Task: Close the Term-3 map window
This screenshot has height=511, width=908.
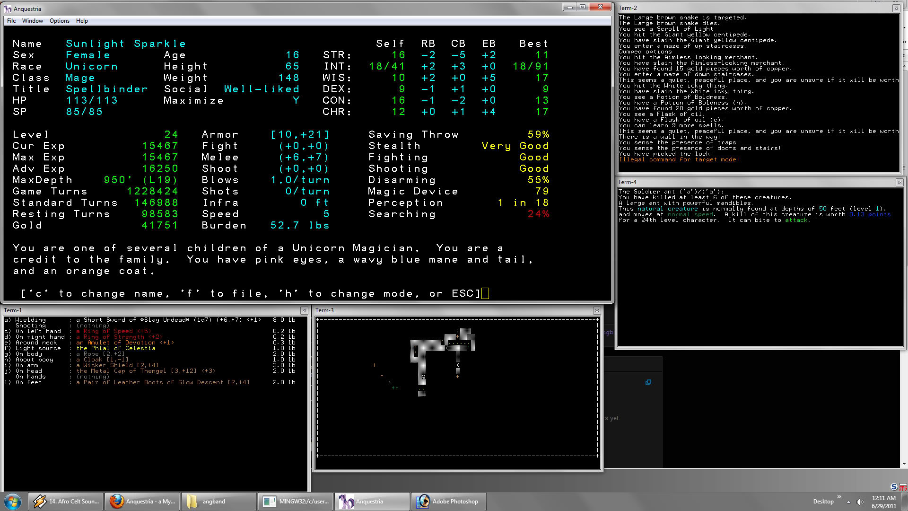Action: tap(597, 310)
